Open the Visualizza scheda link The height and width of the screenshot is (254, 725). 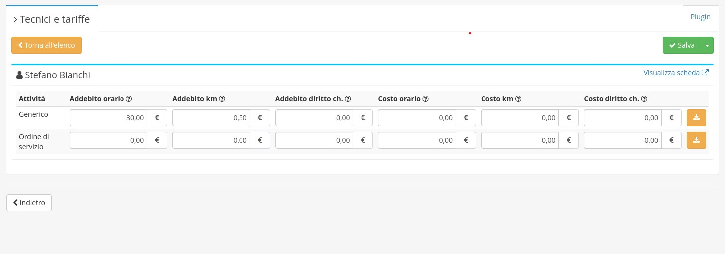(676, 73)
